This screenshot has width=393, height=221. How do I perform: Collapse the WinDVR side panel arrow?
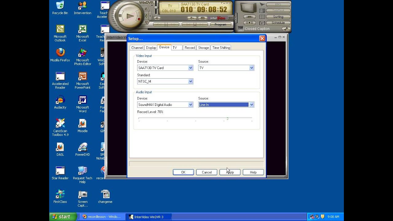click(x=236, y=17)
